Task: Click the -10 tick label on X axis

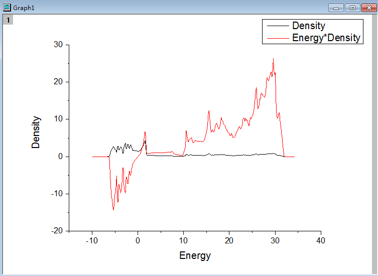Action: coord(91,241)
